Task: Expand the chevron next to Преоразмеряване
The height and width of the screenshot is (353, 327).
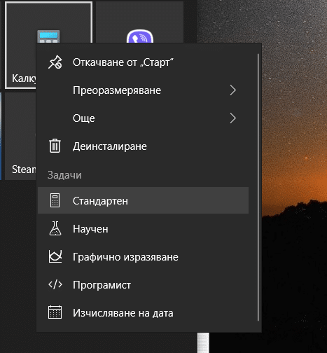Action: (233, 90)
